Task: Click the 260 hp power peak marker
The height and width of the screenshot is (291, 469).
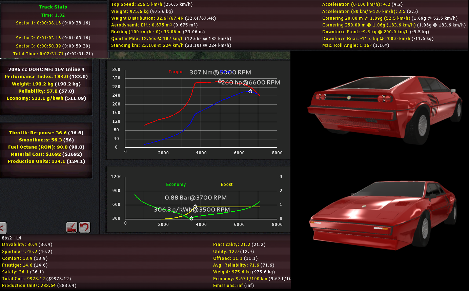Action: 250,92
